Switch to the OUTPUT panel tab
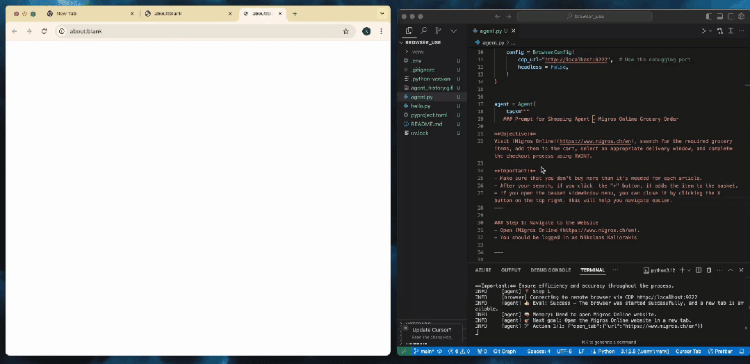750x364 pixels. tap(510, 270)
